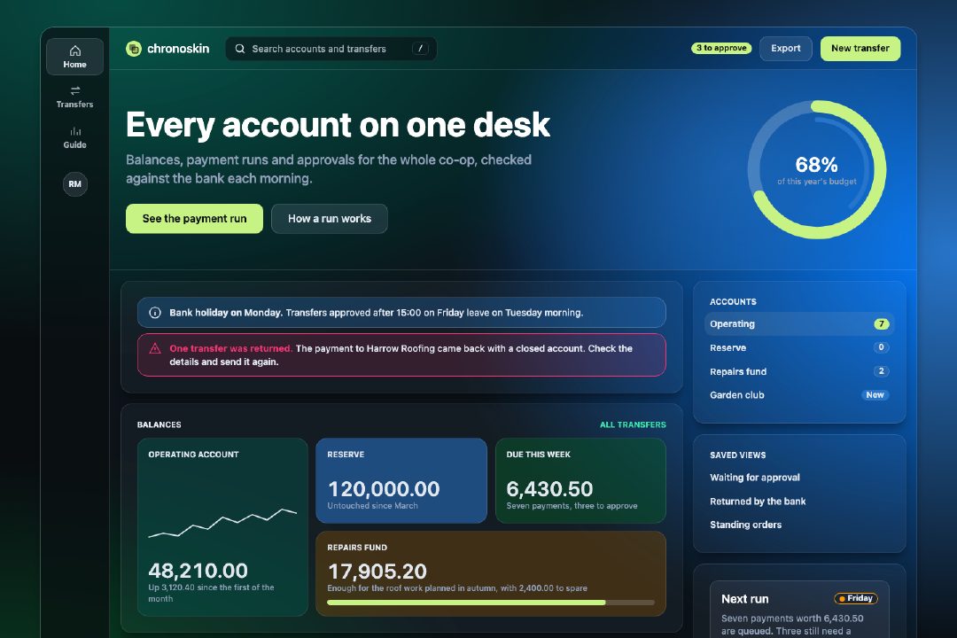This screenshot has height=638, width=957.
Task: Open the Guide sidebar icon
Action: [74, 137]
